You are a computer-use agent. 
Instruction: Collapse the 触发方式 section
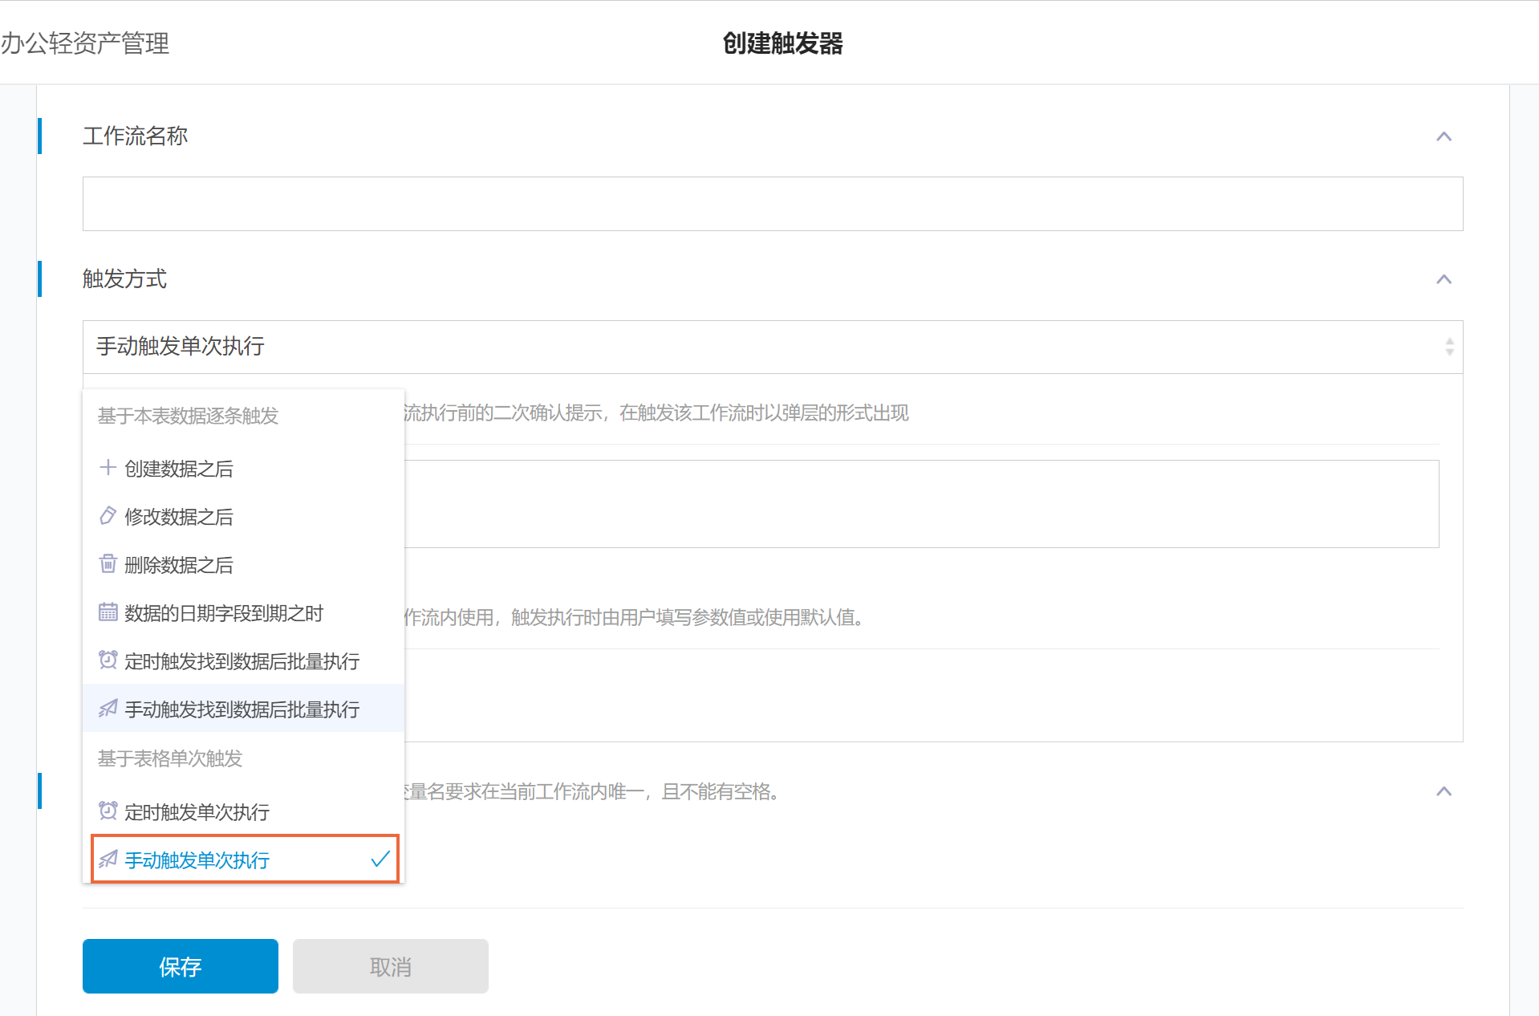tap(1444, 279)
